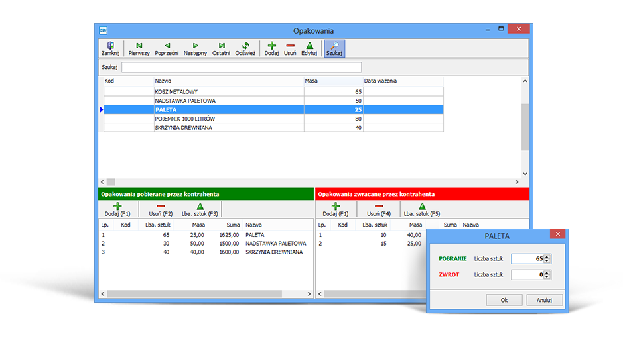The width and height of the screenshot is (623, 359).
Task: Decrease ZWROT Liczba sztuk with down arrow
Action: (547, 277)
